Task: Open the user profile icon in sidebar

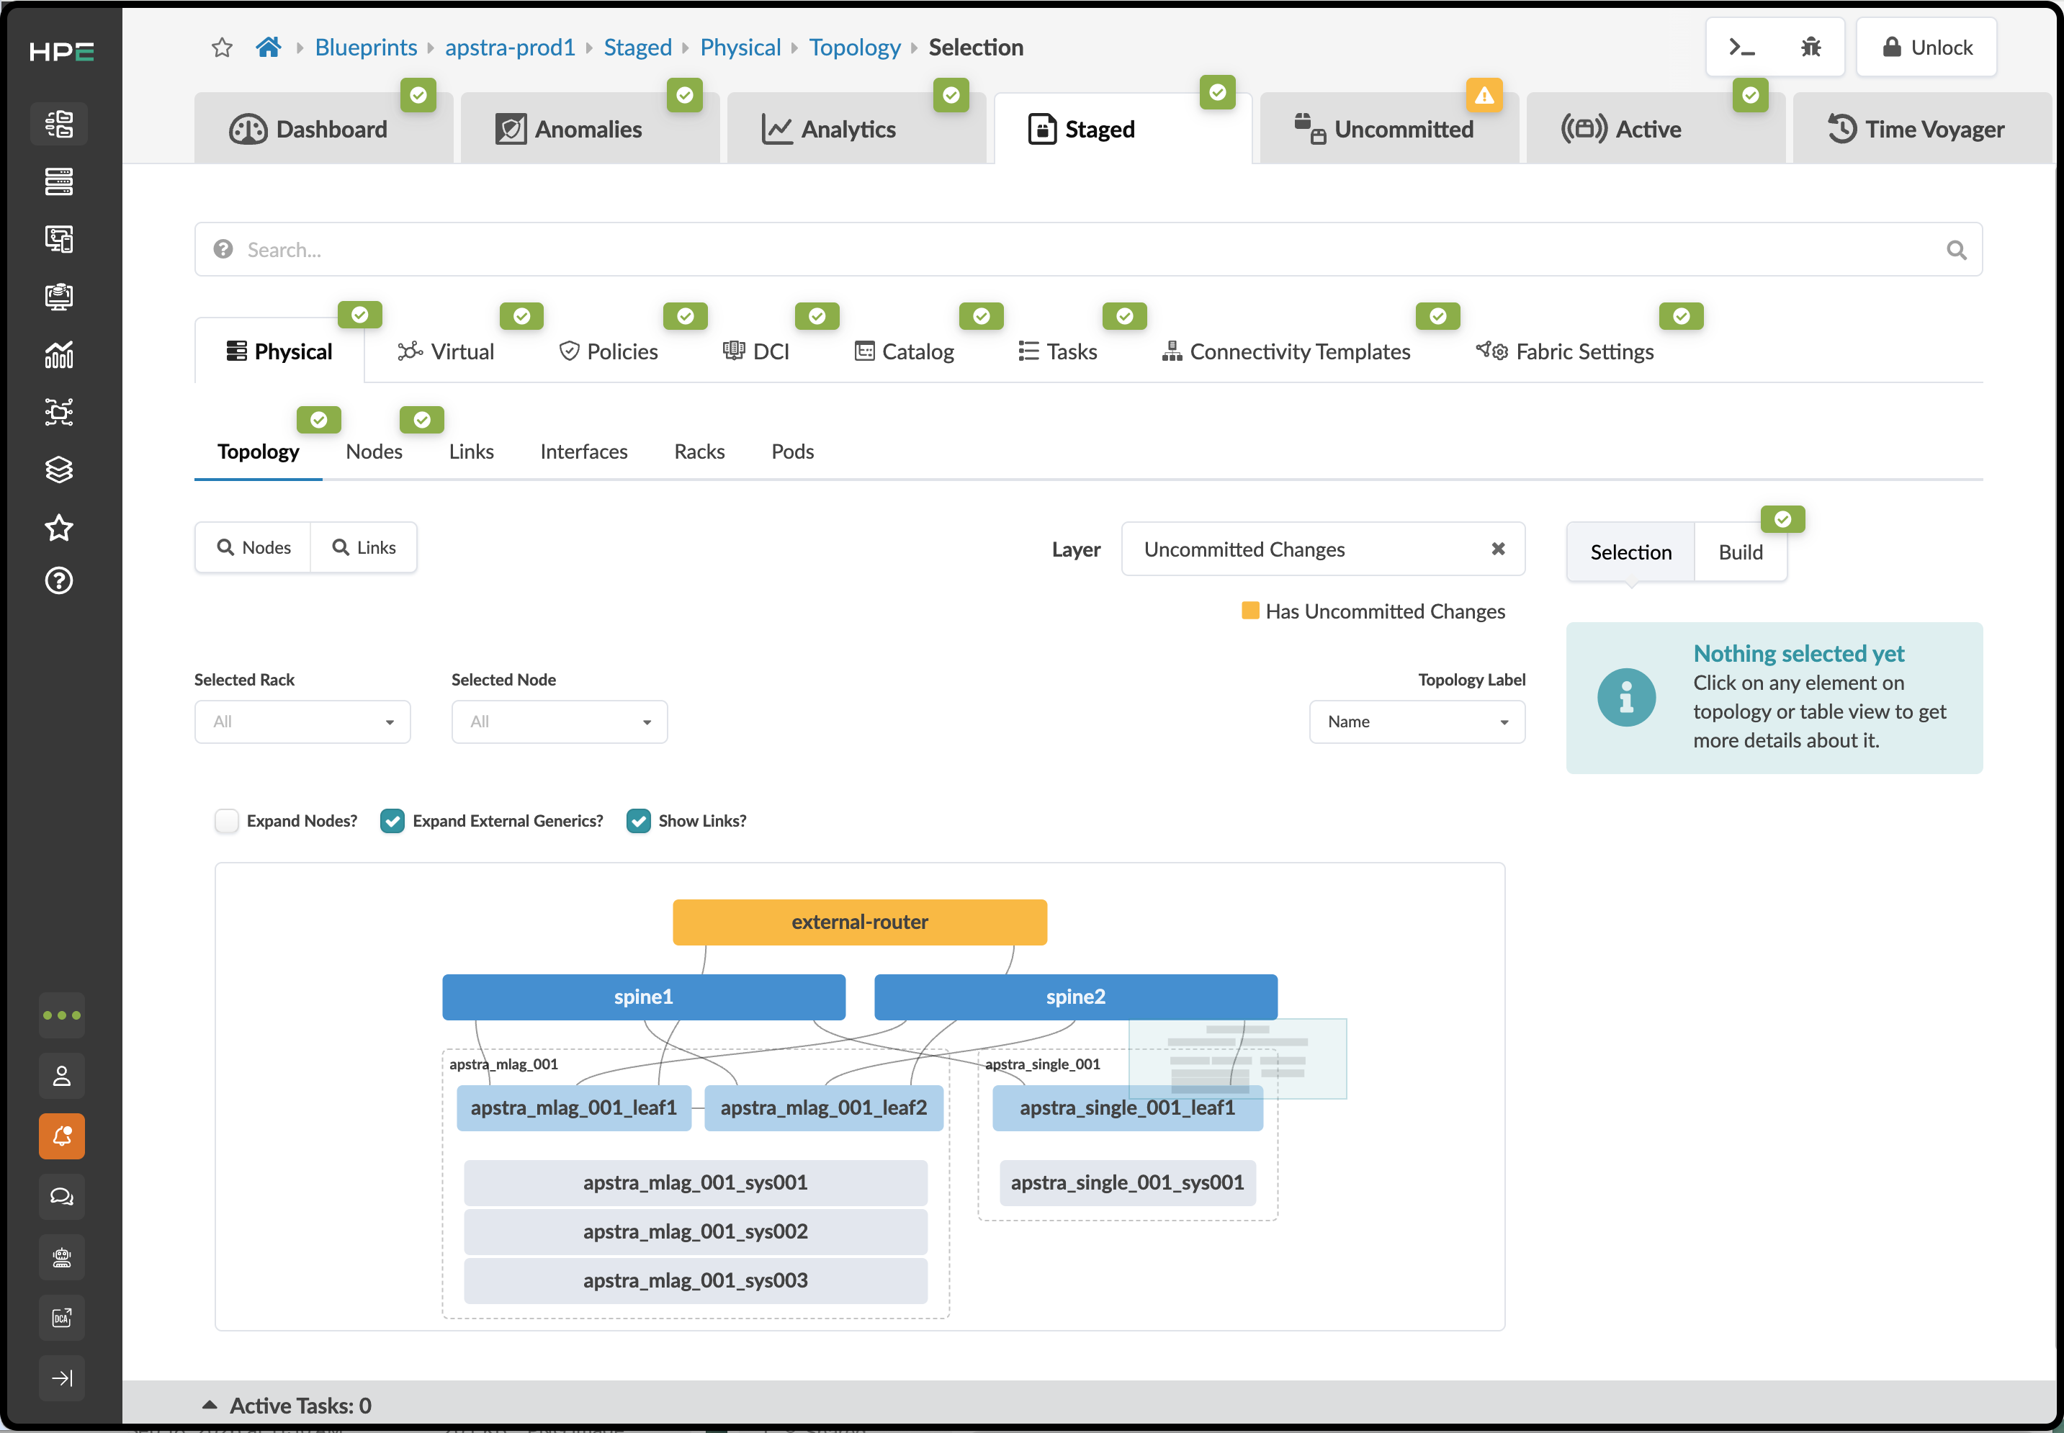Action: pyautogui.click(x=62, y=1076)
